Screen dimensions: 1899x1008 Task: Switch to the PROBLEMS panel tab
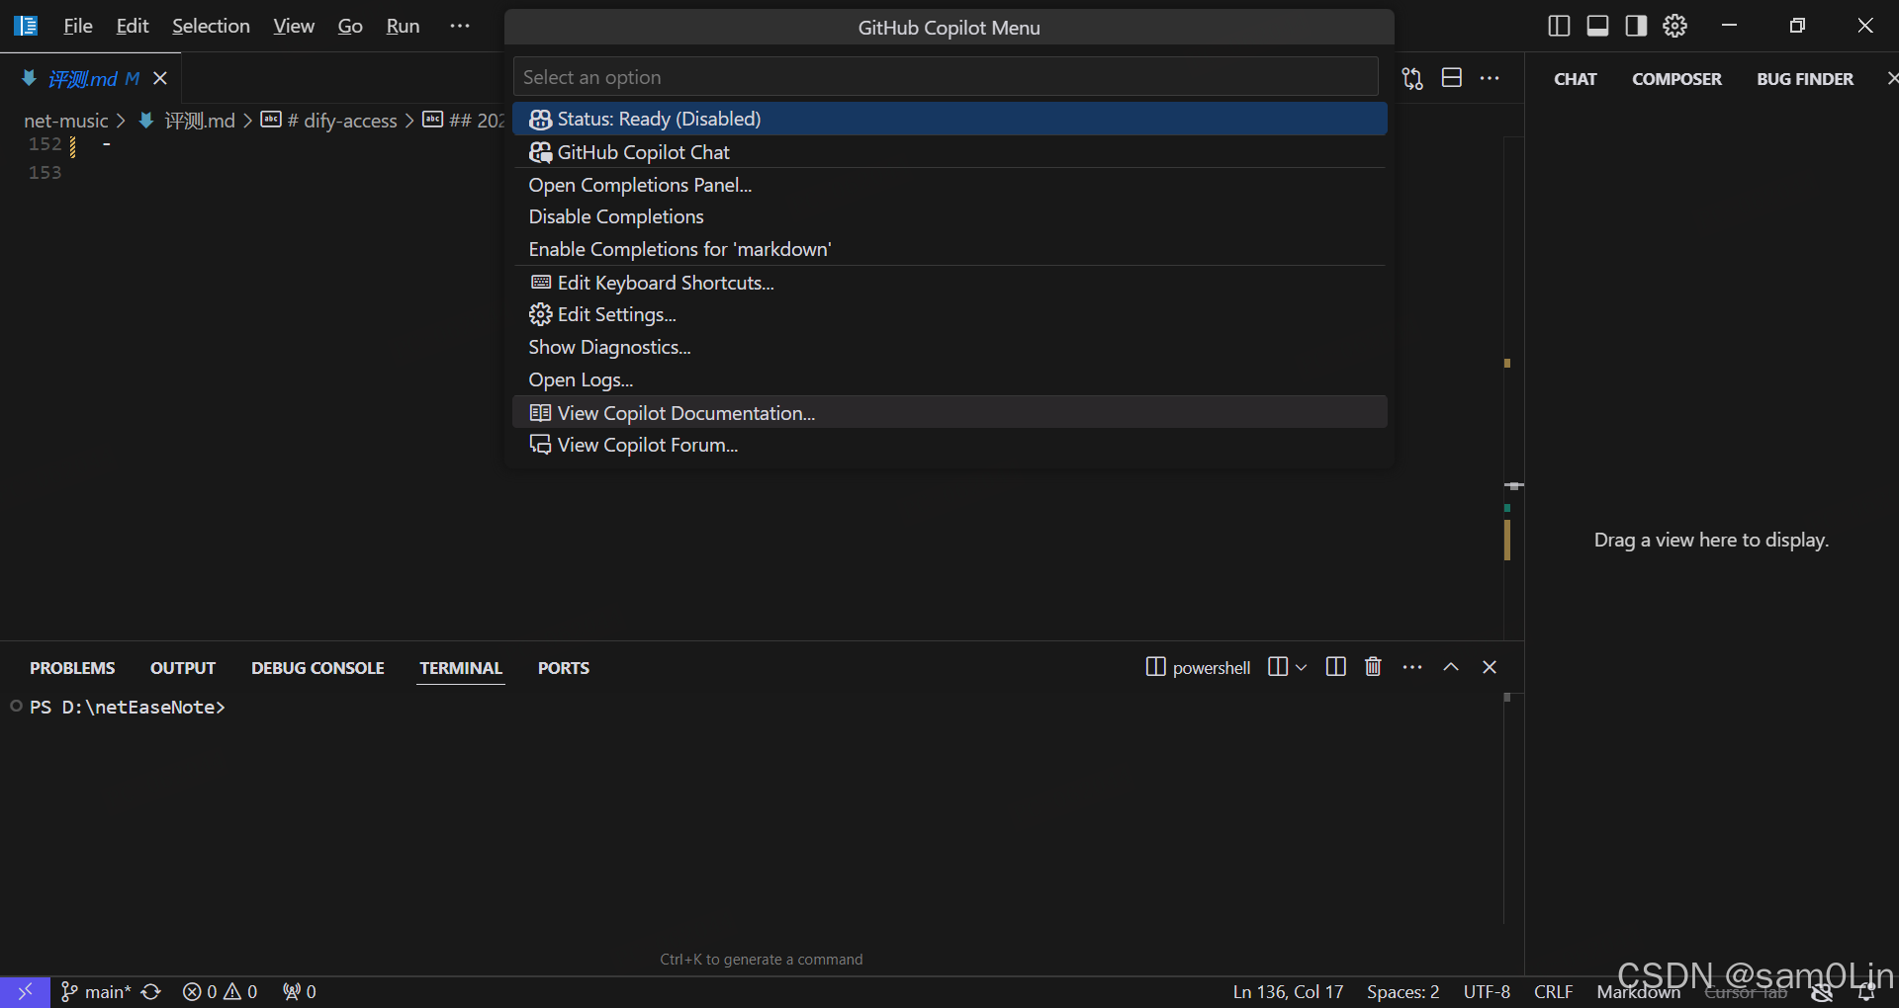(72, 668)
